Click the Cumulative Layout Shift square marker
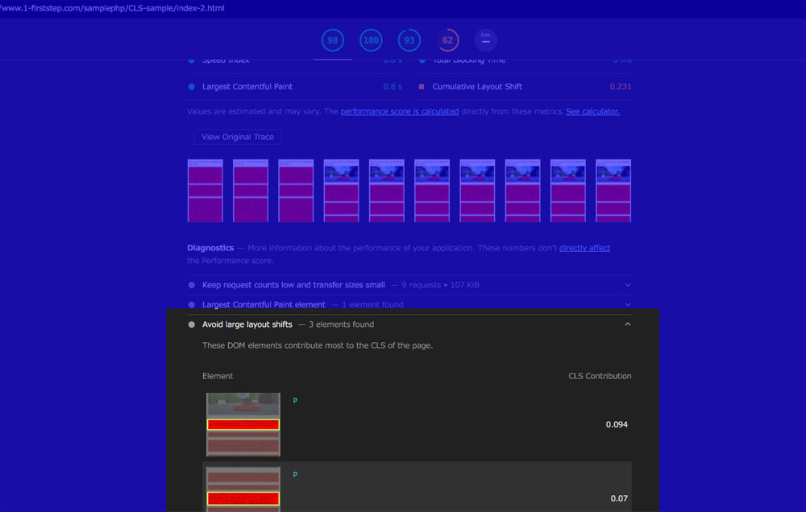806x512 pixels. (x=422, y=87)
